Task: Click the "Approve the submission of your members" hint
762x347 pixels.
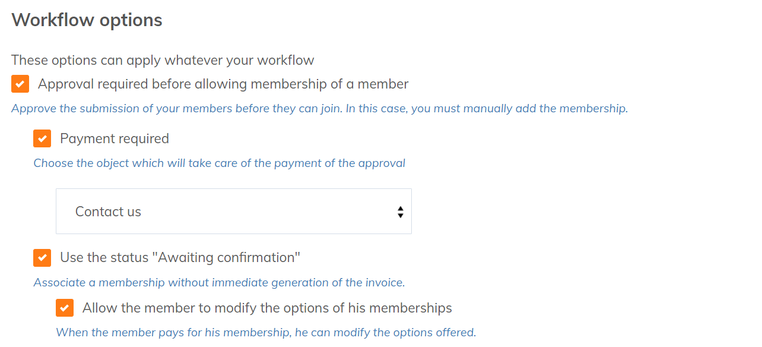Action: (x=319, y=109)
